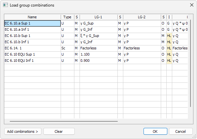
Task: Click the HL cell in EC 6.10 EQU Inf 1 row
Action: (x=169, y=61)
